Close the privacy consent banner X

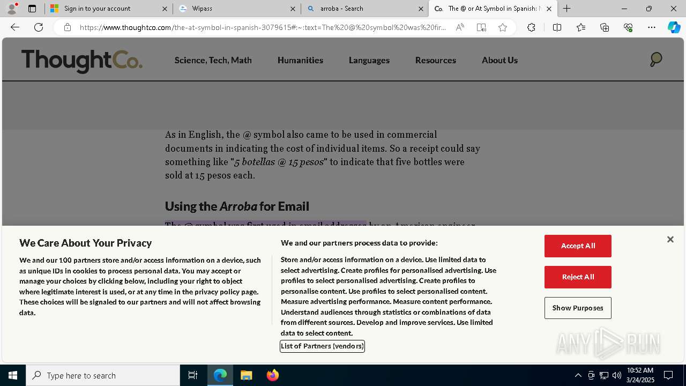point(670,239)
